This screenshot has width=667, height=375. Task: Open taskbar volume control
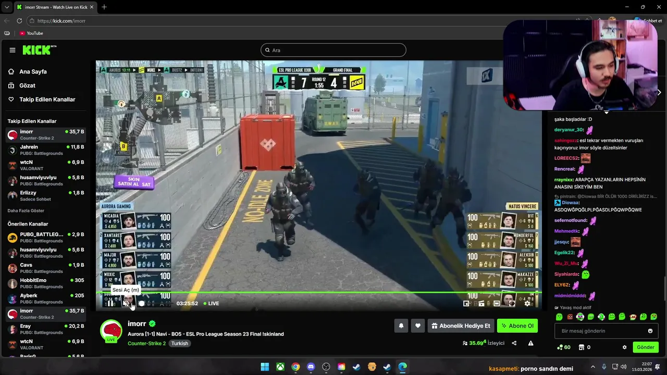(x=623, y=367)
